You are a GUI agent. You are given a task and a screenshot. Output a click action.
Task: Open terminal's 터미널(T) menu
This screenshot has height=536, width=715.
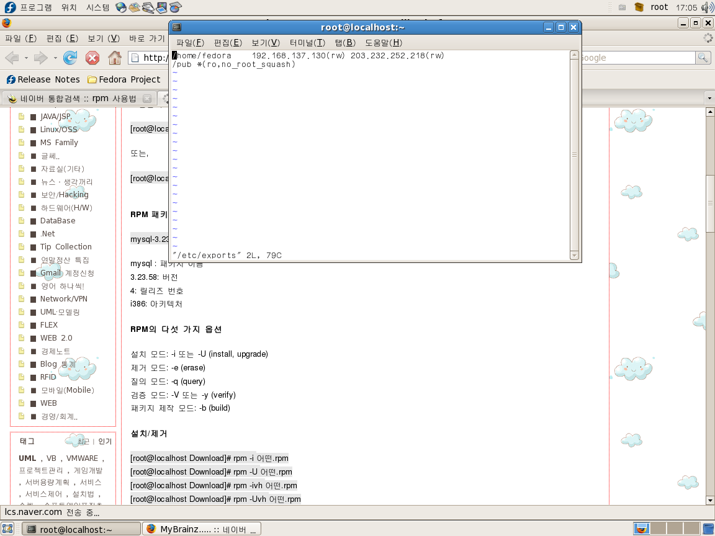pyautogui.click(x=307, y=43)
